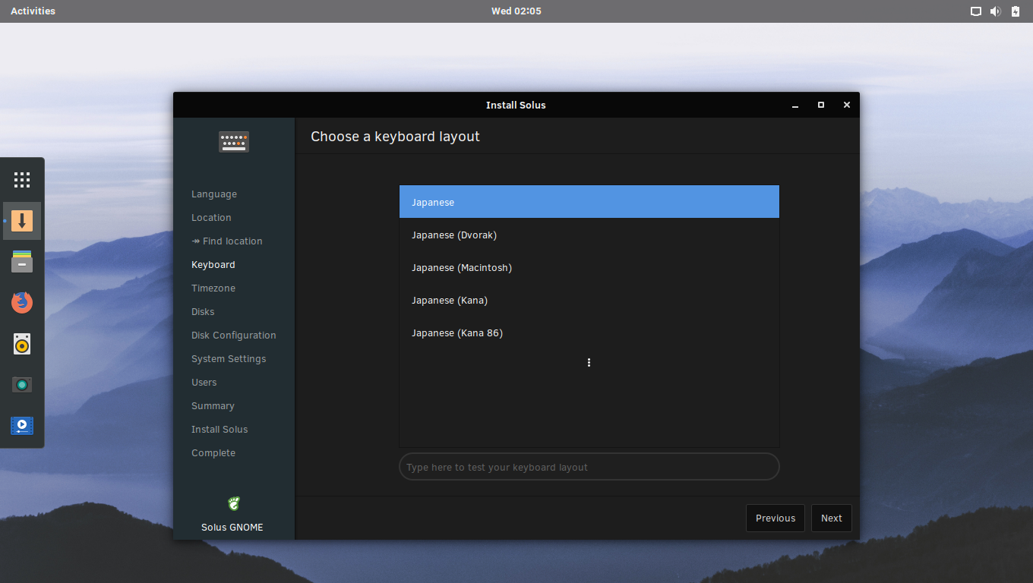Go to Find location step

point(227,241)
